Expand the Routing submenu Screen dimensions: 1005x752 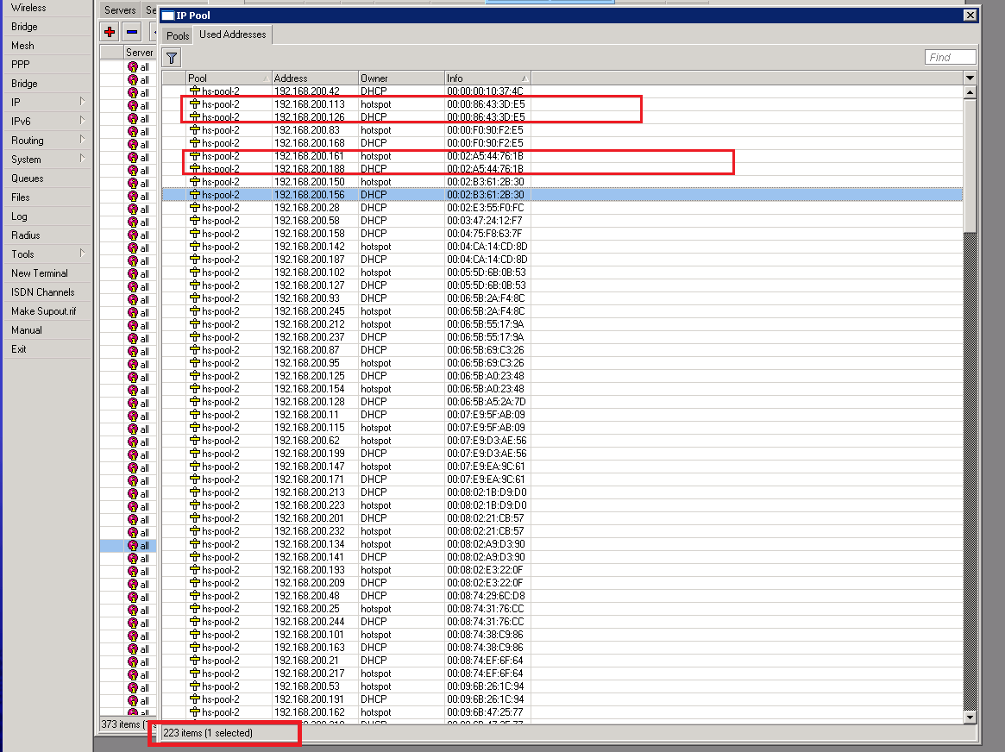[x=48, y=141]
